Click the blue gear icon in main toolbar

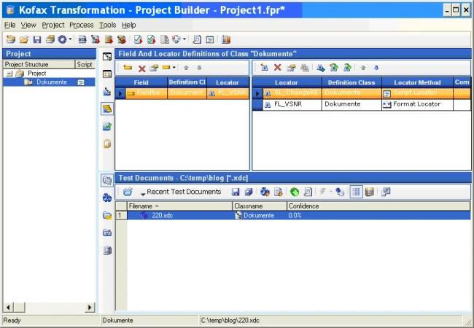62,39
